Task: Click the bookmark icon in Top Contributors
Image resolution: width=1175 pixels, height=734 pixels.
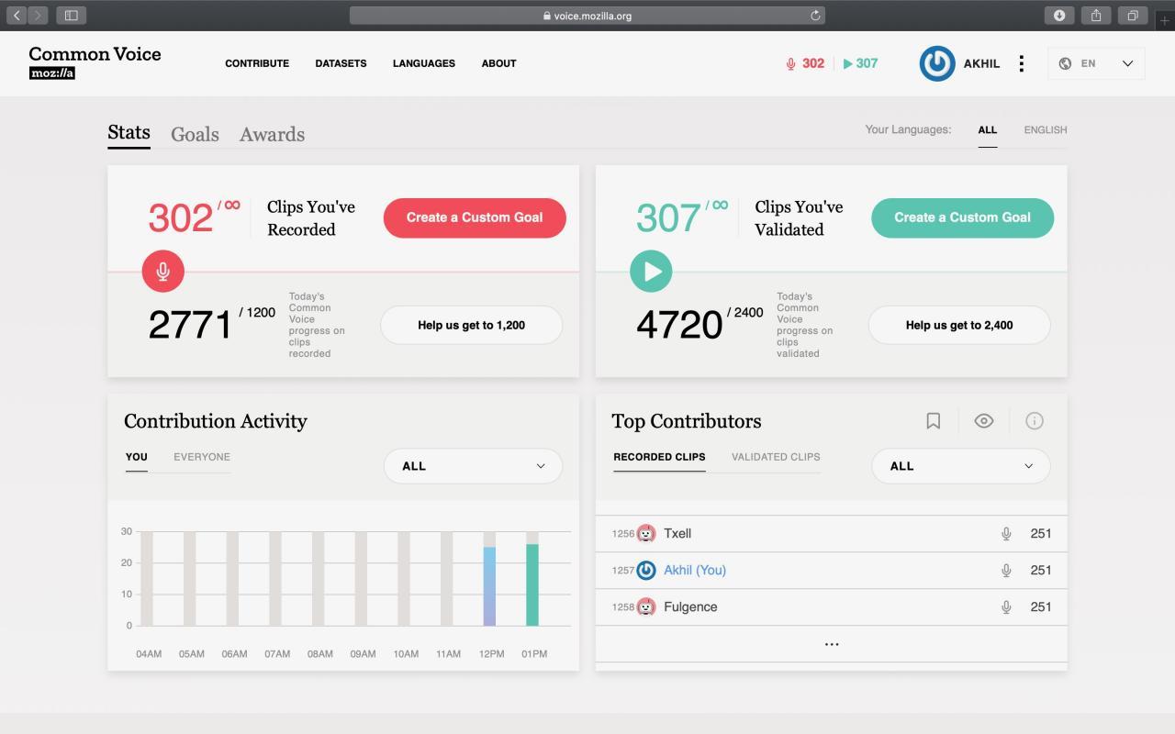Action: (933, 420)
